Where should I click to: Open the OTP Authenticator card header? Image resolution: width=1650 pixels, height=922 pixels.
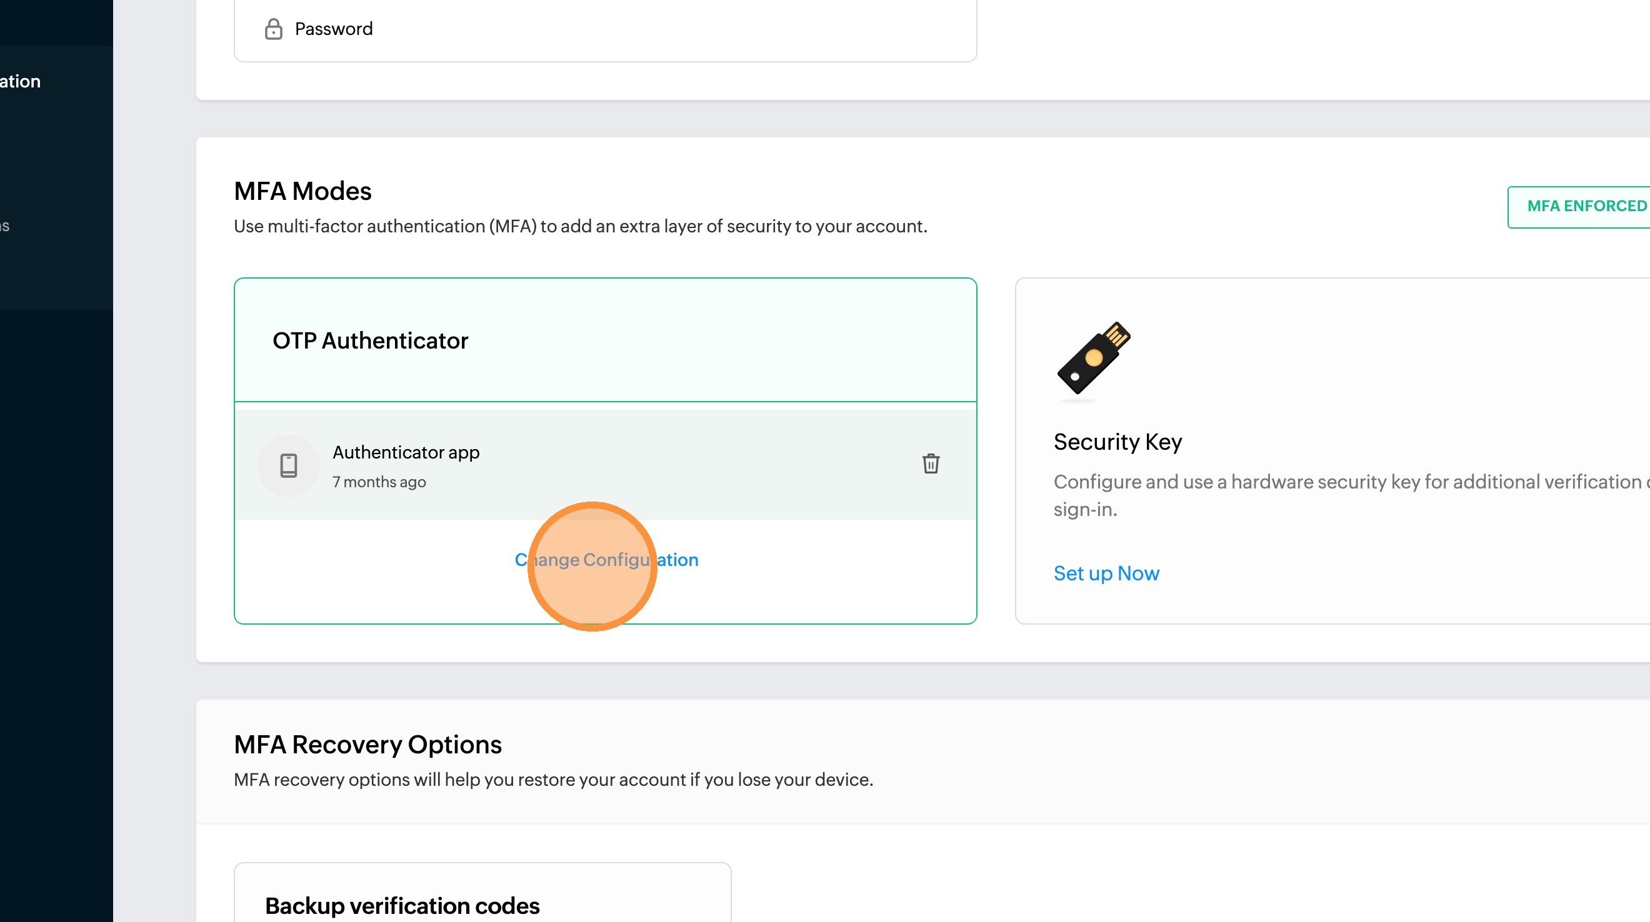[605, 340]
